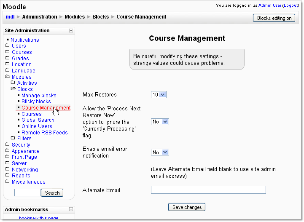Open the Sticky blocks link
The width and height of the screenshot is (304, 222).
coord(36,102)
